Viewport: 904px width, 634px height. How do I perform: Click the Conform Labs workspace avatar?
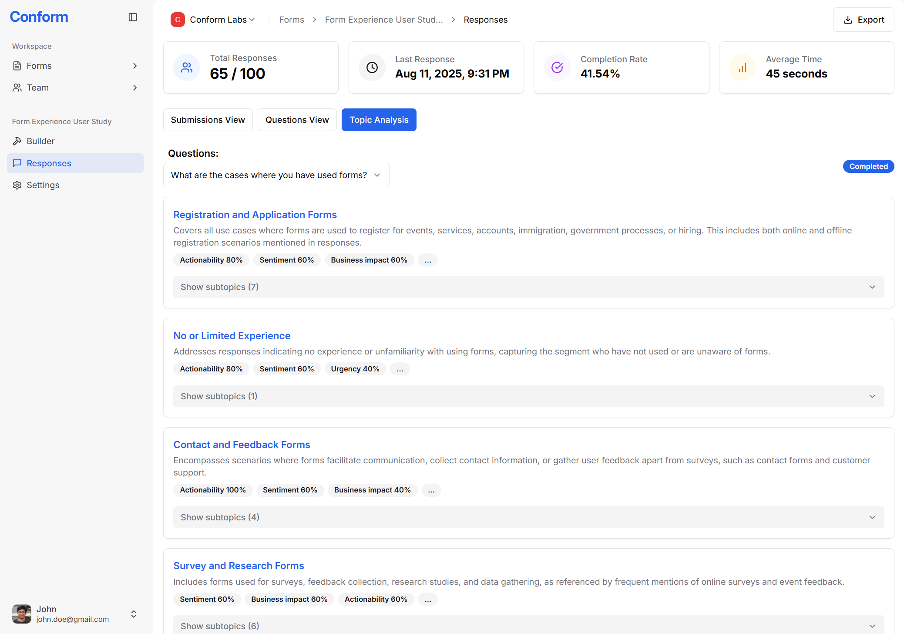click(x=178, y=20)
